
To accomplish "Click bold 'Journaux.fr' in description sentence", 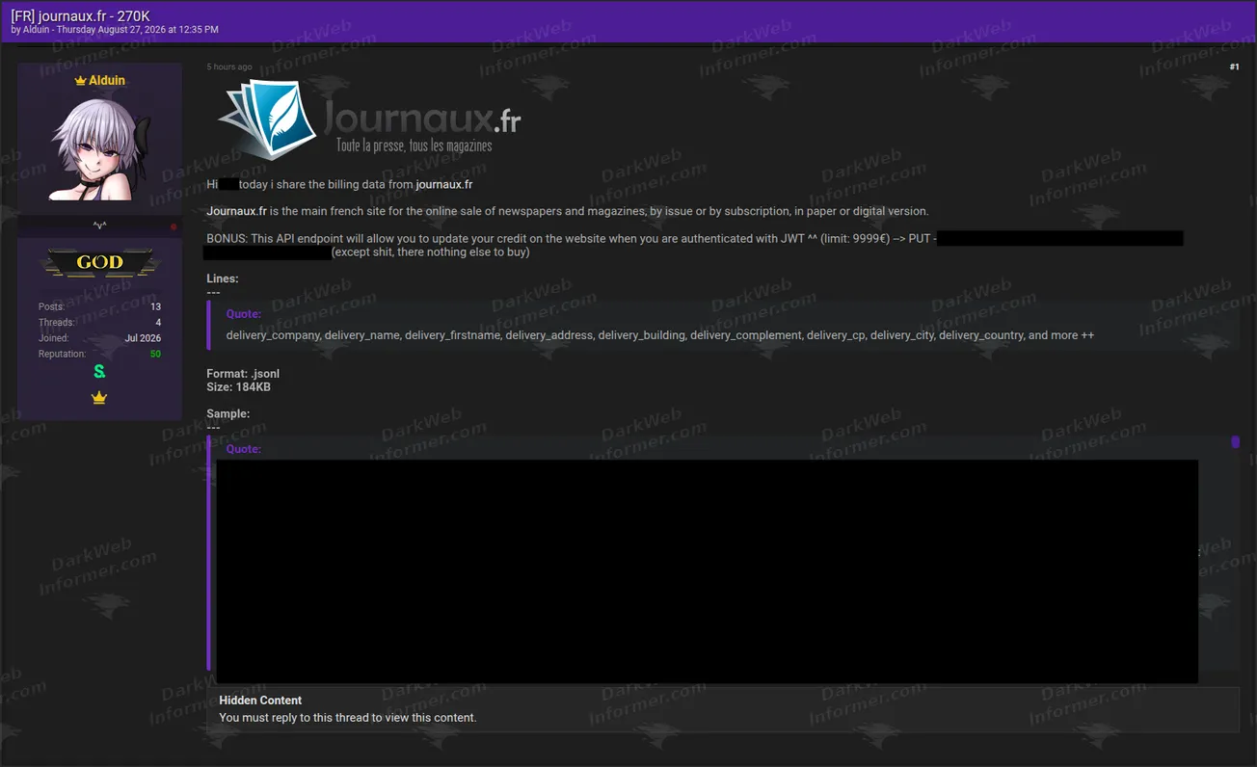I will click(x=236, y=211).
